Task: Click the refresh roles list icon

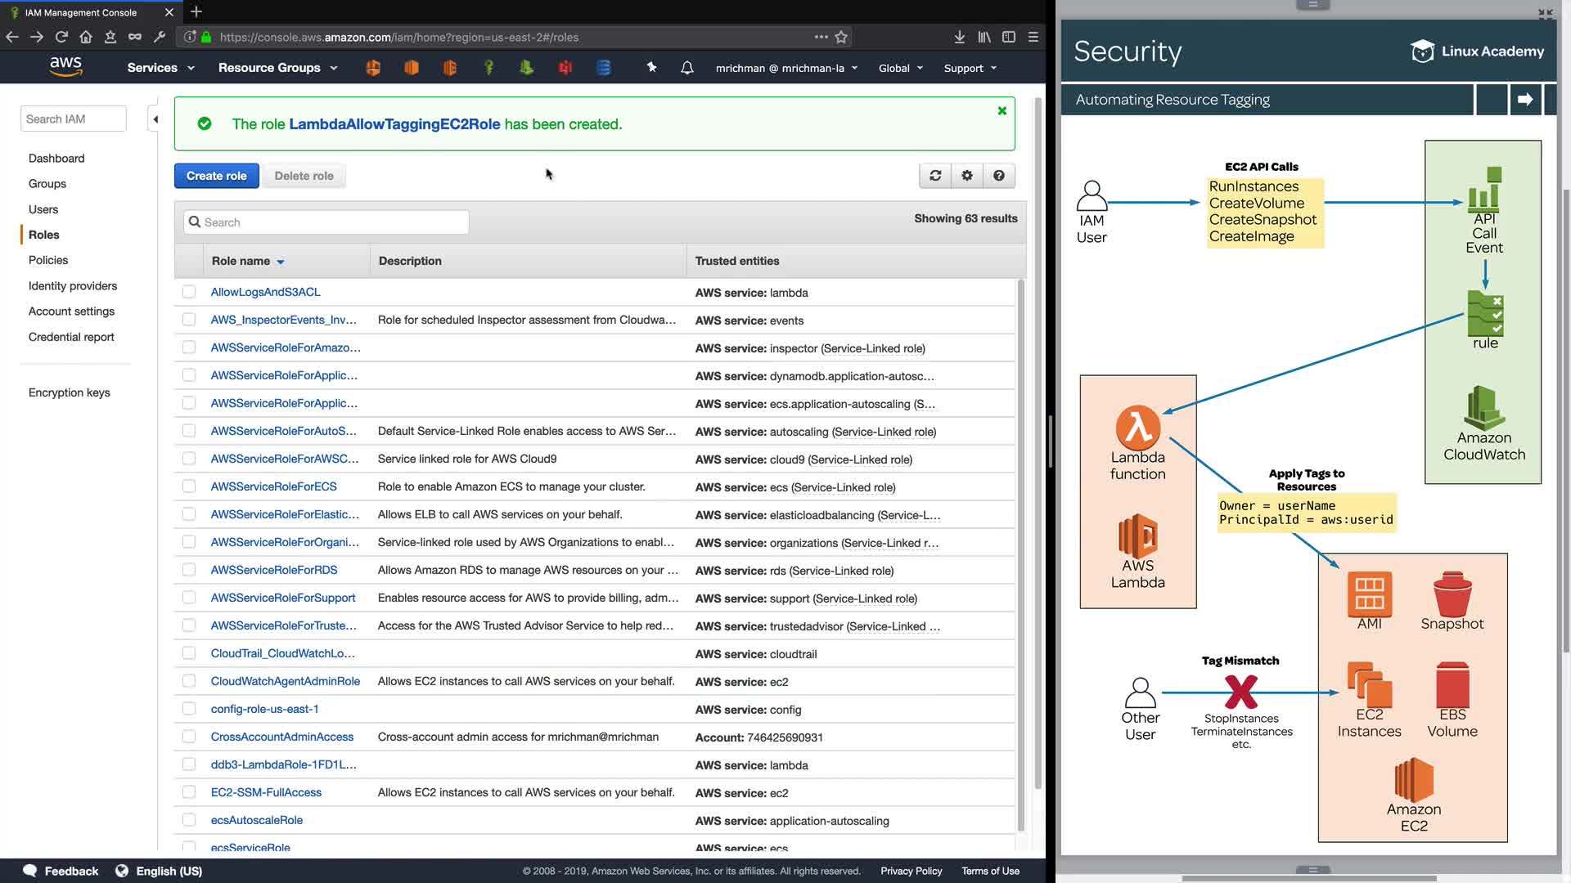Action: pyautogui.click(x=935, y=176)
